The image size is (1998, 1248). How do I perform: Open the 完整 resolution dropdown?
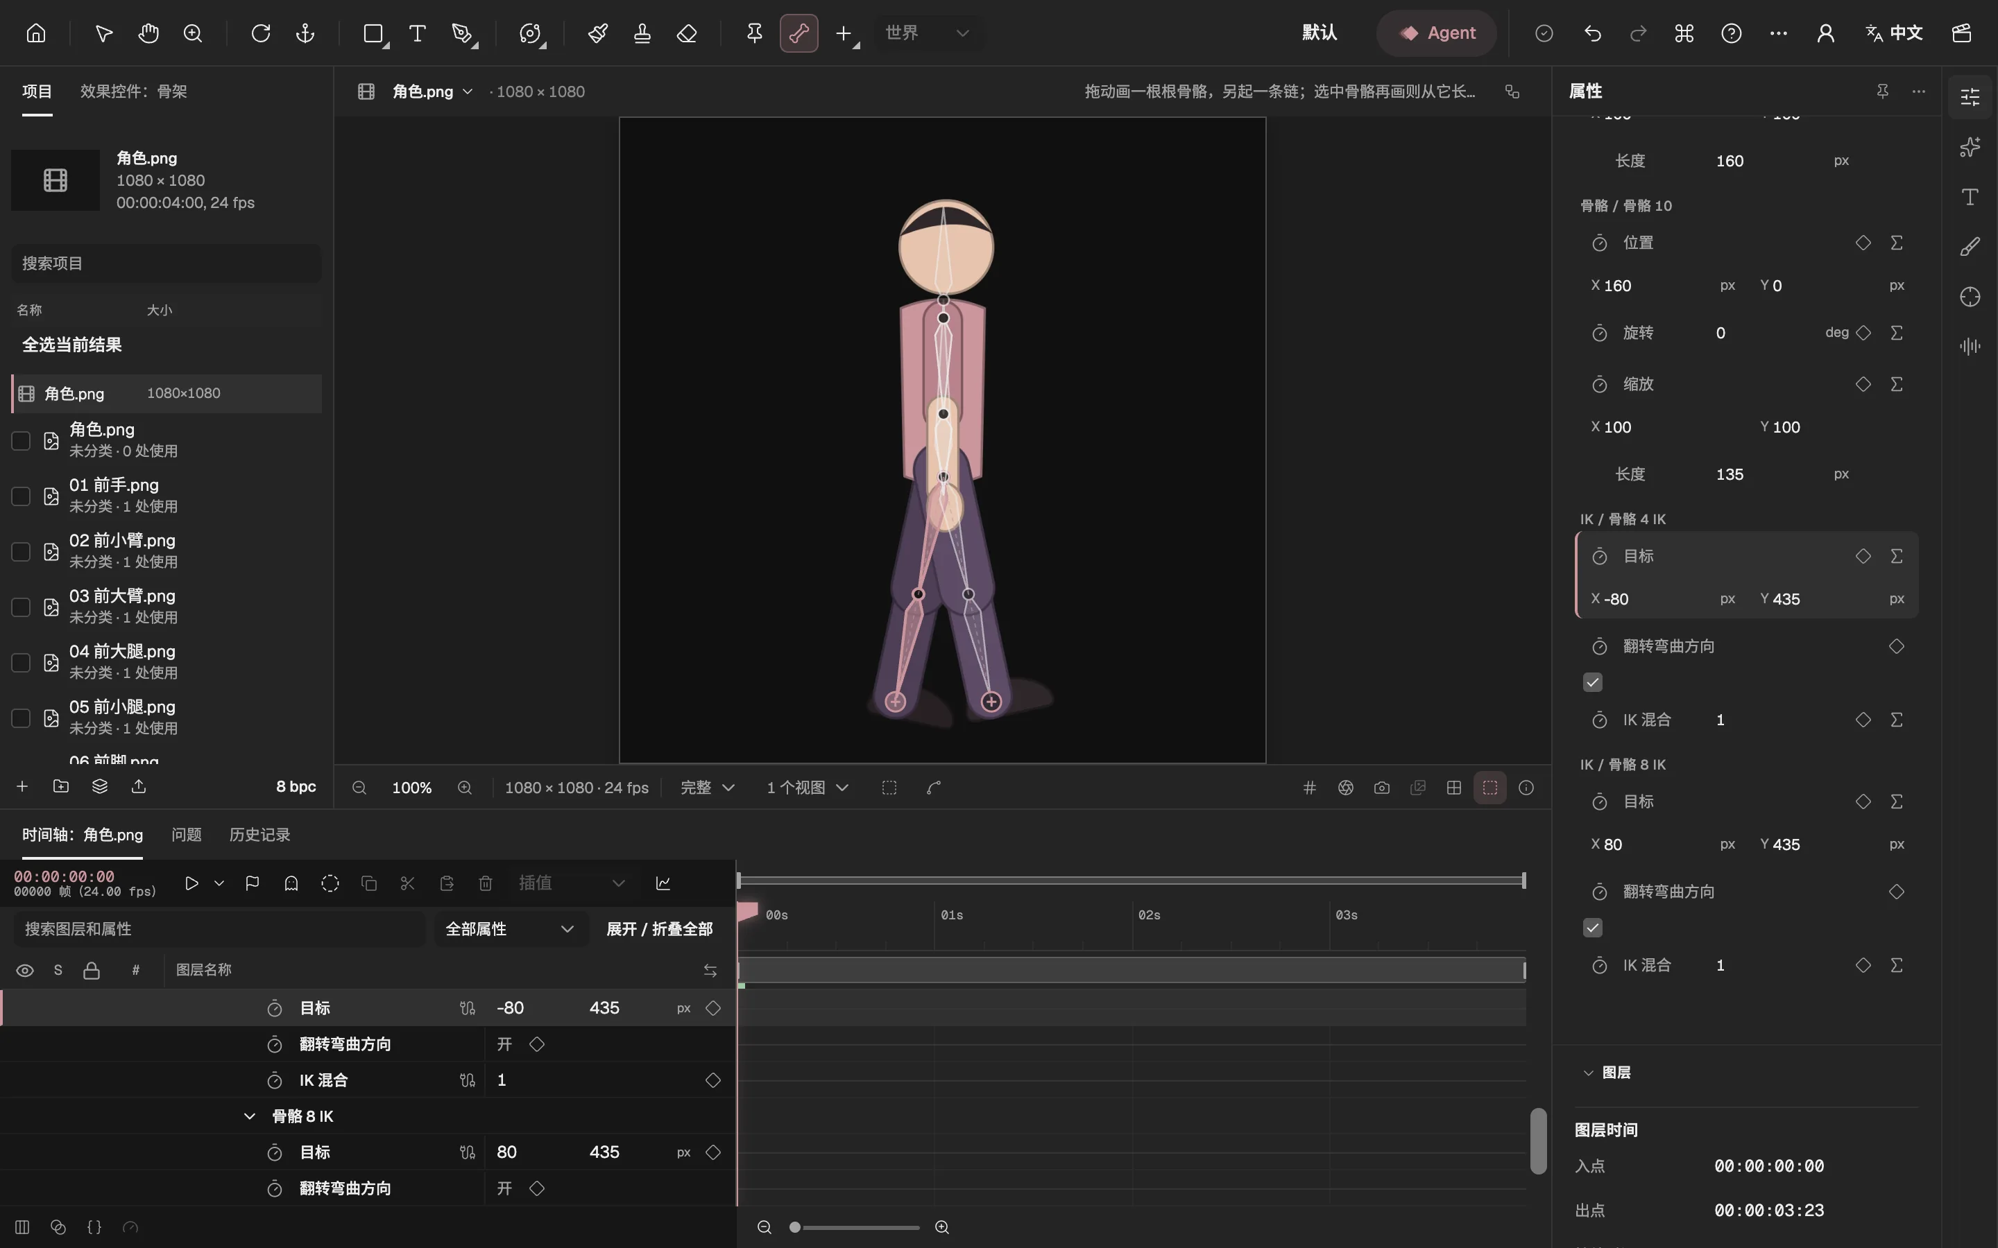(707, 788)
